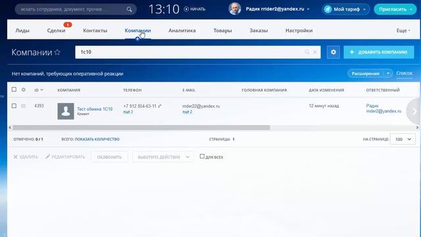Click the ГОЛОВНАЯ КОМПАНИЯ column header
This screenshot has width=421, height=237.
point(264,90)
